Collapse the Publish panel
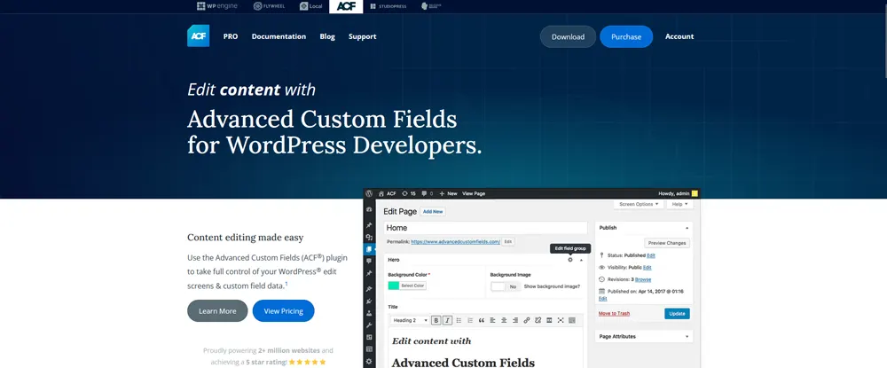 point(687,228)
